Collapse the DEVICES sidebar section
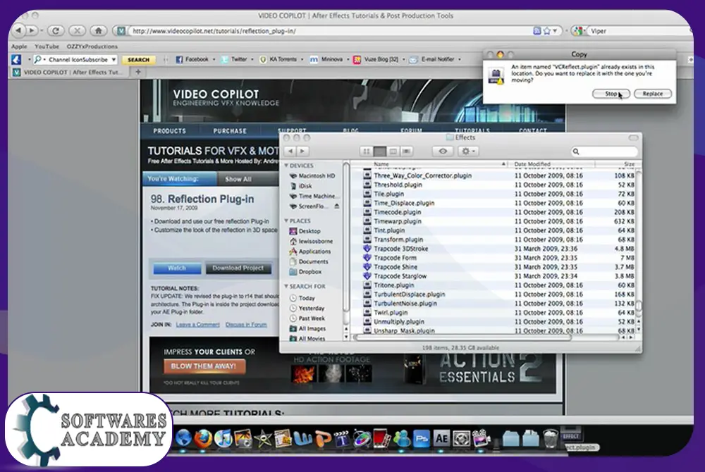 pyautogui.click(x=286, y=166)
